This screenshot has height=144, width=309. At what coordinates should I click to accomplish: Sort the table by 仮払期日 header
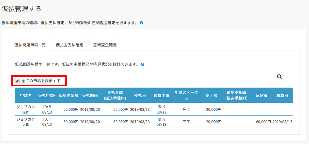[x=90, y=95]
